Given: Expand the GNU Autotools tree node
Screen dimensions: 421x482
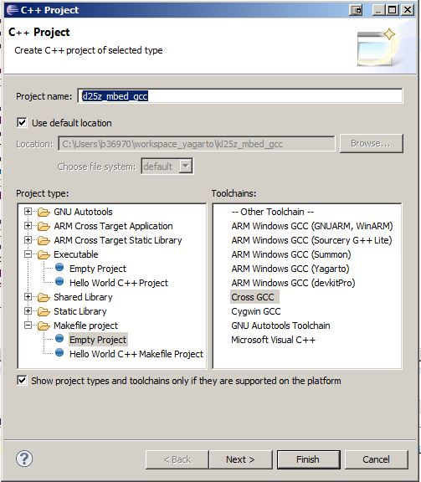Looking at the screenshot, I should tap(28, 211).
